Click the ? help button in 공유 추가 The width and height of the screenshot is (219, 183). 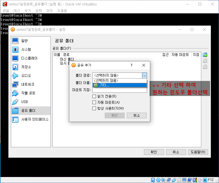coord(131,65)
